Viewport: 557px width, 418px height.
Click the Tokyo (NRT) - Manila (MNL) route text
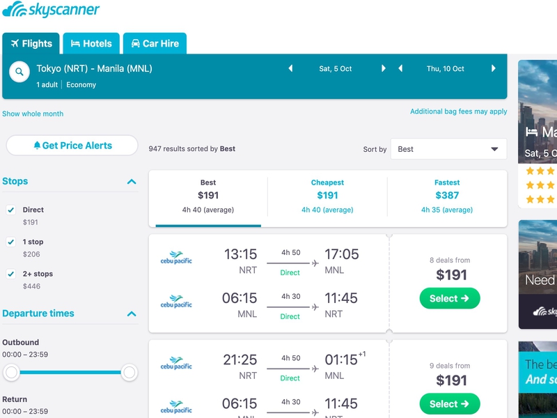[94, 68]
